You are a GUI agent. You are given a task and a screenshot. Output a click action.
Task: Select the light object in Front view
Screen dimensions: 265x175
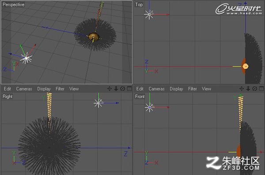point(149,107)
